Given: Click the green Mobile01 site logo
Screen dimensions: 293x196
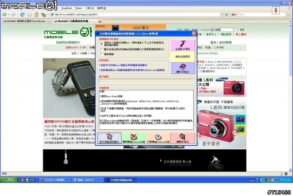Looking at the screenshot, I should point(68,32).
